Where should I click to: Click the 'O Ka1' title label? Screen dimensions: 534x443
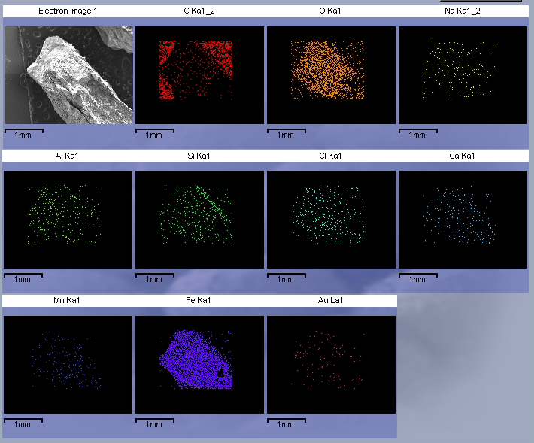330,11
